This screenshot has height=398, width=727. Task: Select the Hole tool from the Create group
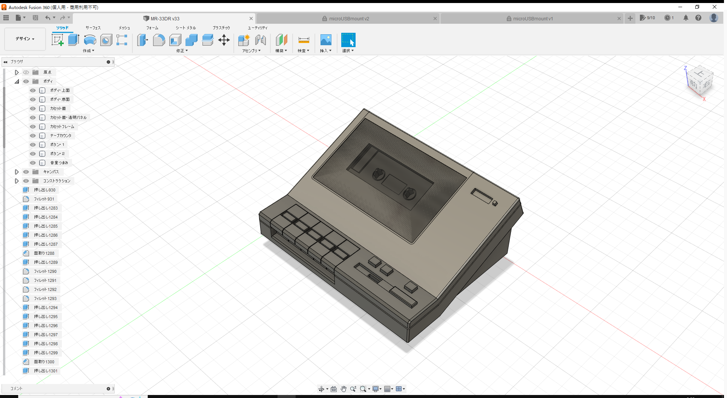point(106,40)
